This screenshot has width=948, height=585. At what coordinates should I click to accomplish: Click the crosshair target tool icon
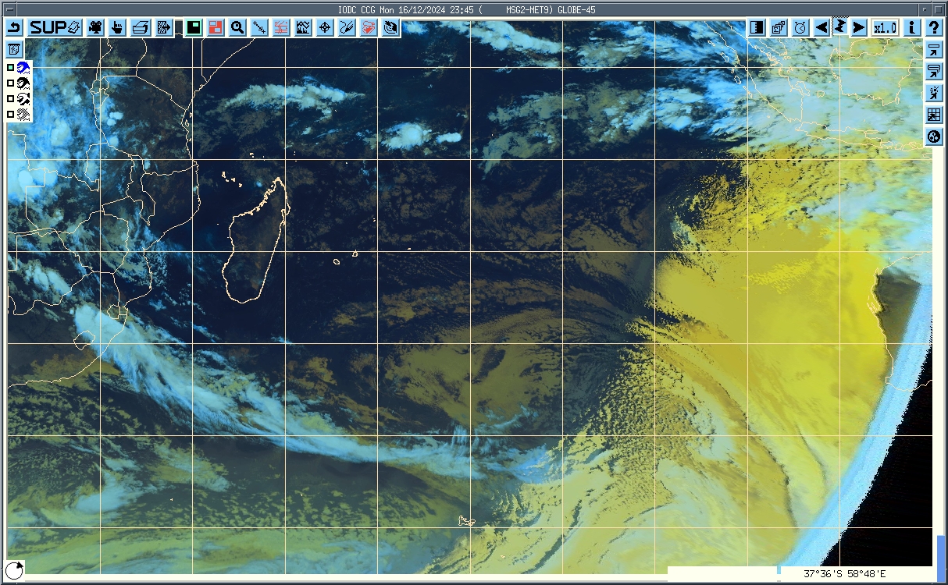325,28
